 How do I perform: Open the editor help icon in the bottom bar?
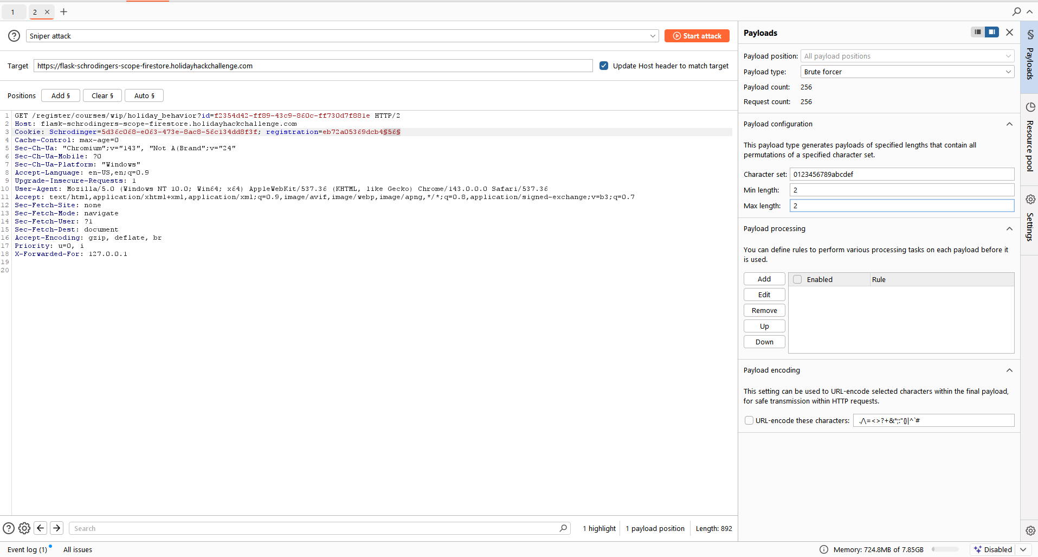point(9,528)
